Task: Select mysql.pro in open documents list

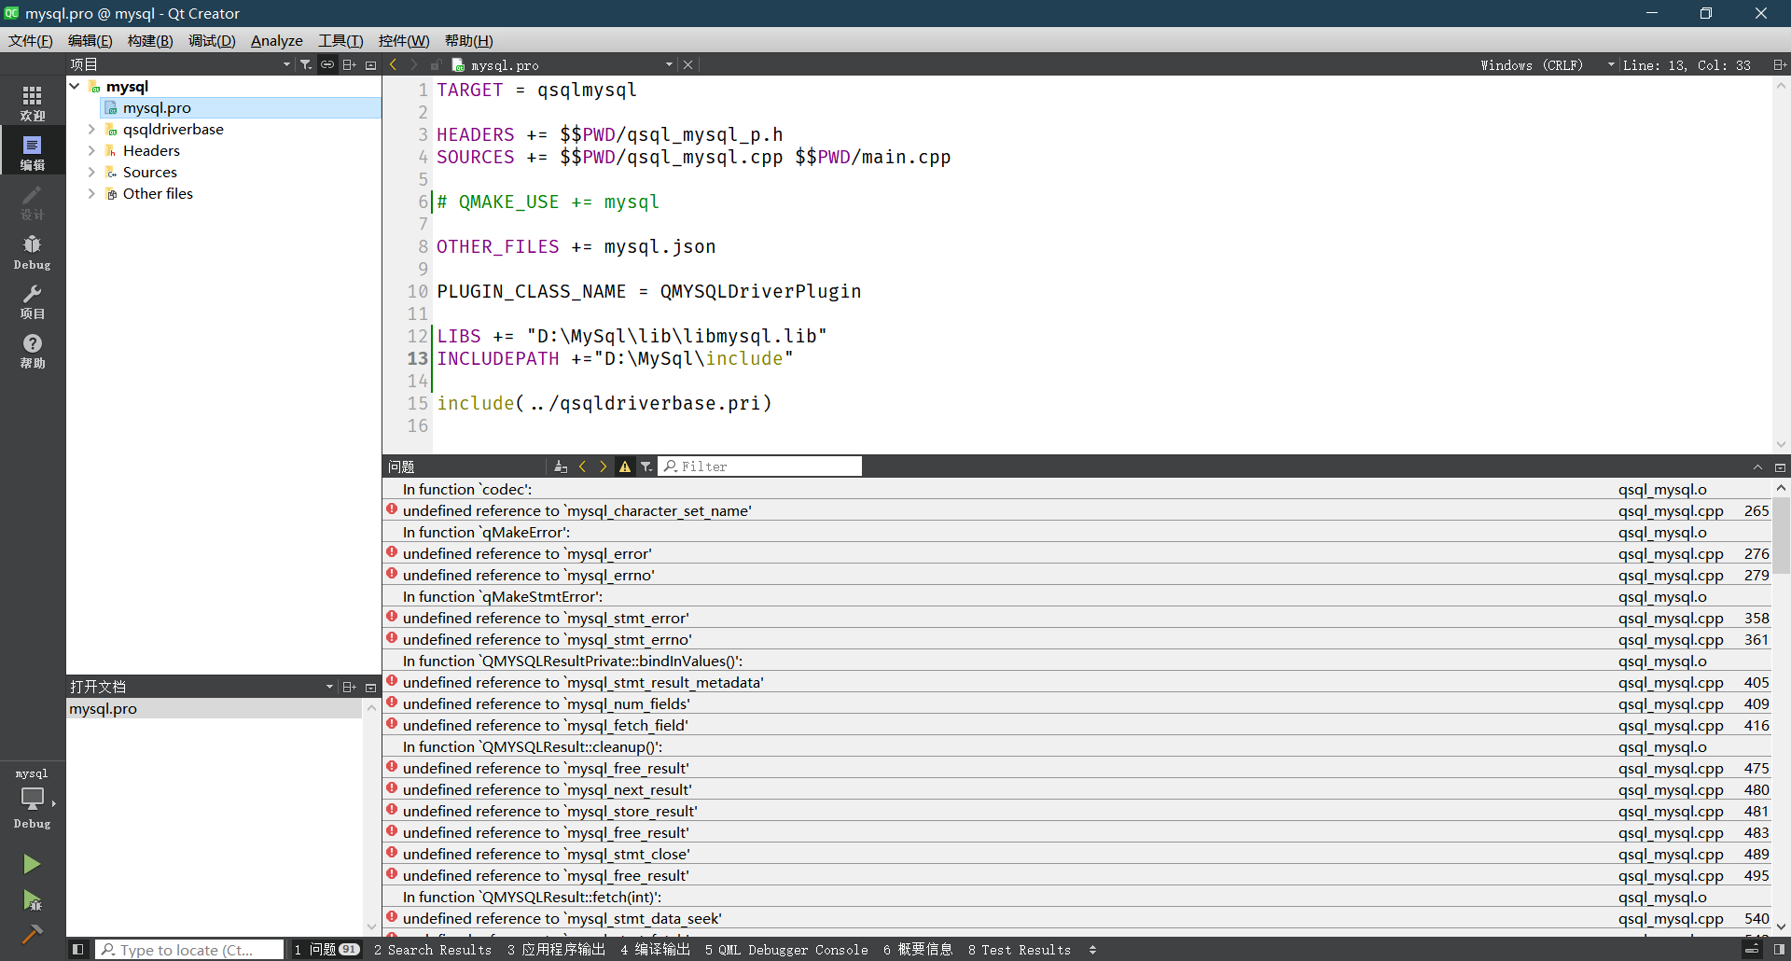Action: click(x=215, y=708)
